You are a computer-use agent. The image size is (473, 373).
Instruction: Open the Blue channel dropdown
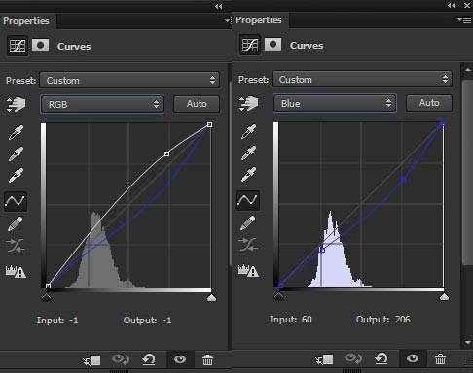click(335, 103)
